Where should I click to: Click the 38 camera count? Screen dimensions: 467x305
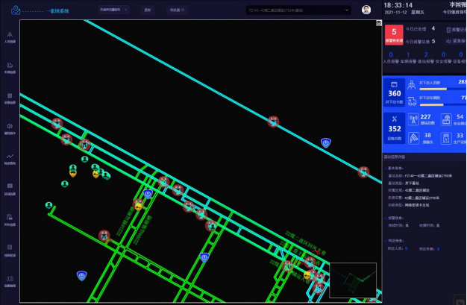[x=427, y=135]
